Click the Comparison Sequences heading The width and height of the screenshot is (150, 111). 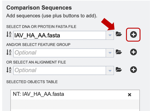39,8
